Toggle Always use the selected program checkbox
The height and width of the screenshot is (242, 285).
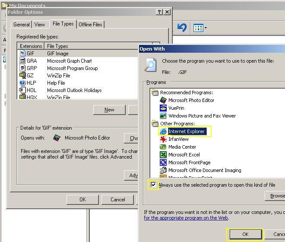pyautogui.click(x=153, y=185)
